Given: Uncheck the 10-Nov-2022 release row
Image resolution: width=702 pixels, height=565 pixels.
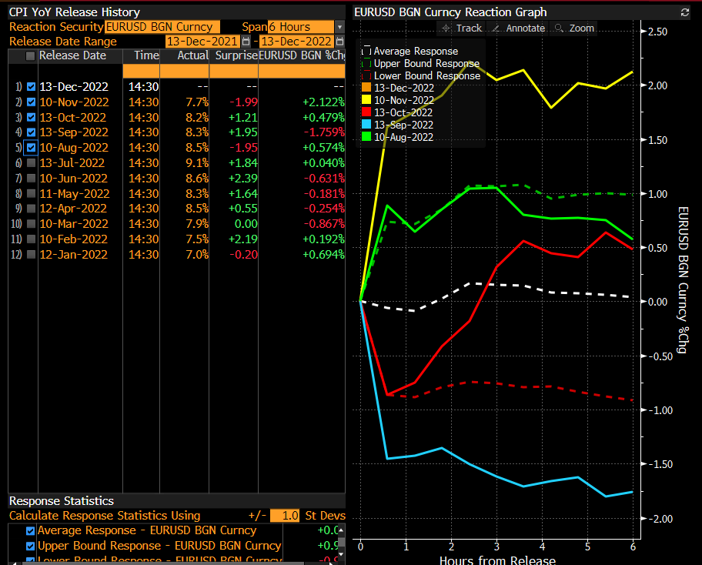Looking at the screenshot, I should click(31, 102).
